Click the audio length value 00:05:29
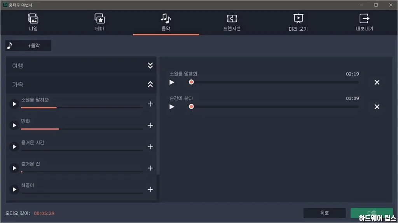 (44, 213)
